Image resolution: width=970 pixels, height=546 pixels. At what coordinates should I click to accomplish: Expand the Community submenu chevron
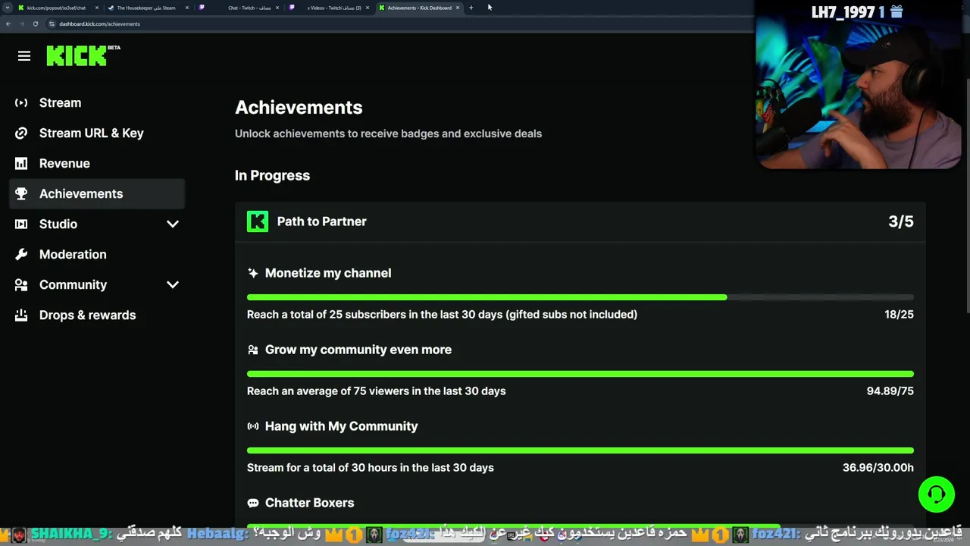click(173, 284)
